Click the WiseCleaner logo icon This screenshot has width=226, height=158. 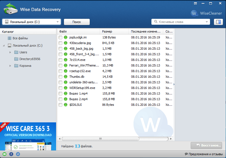[195, 13]
